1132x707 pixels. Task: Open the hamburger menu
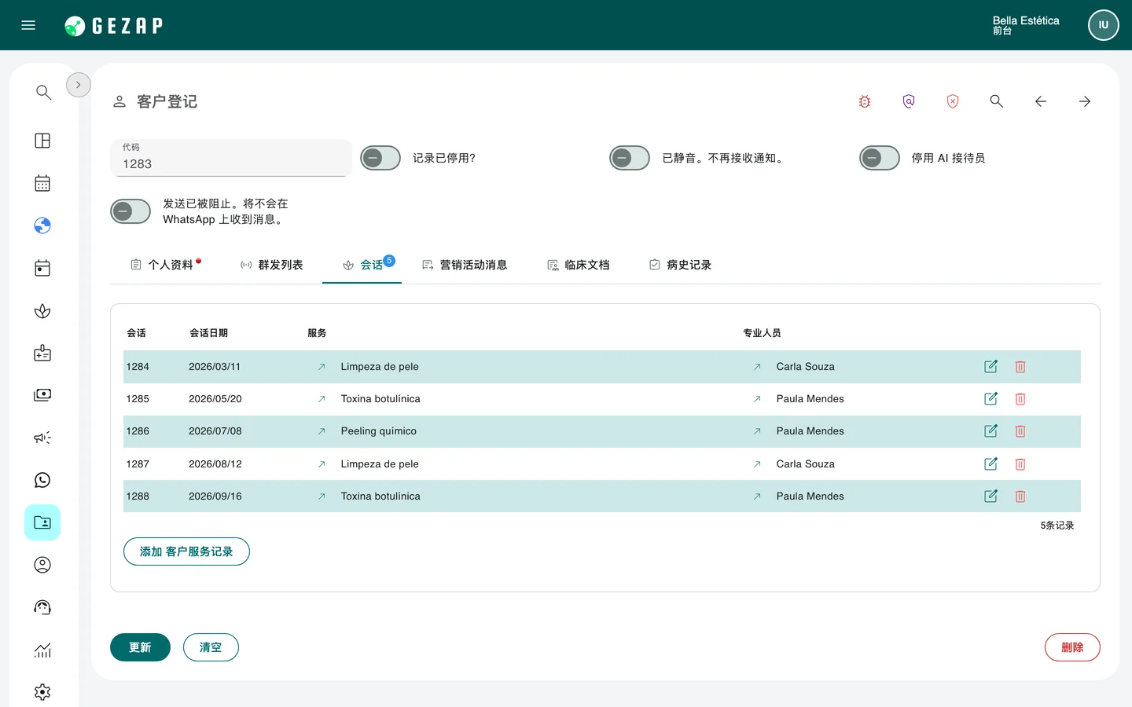[28, 25]
